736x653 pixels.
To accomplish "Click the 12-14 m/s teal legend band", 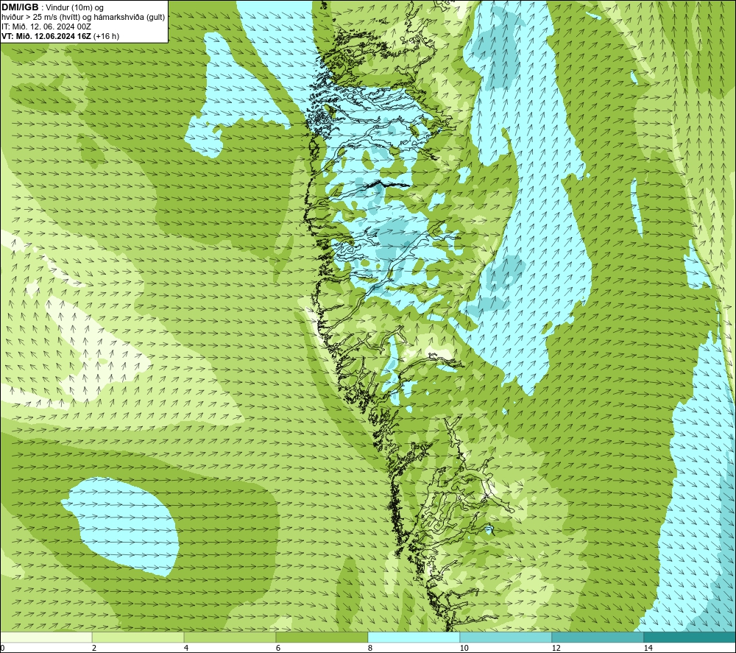I will [x=598, y=637].
